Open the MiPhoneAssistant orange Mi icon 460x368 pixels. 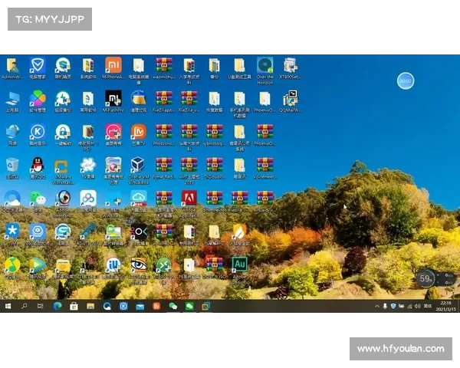[113, 65]
